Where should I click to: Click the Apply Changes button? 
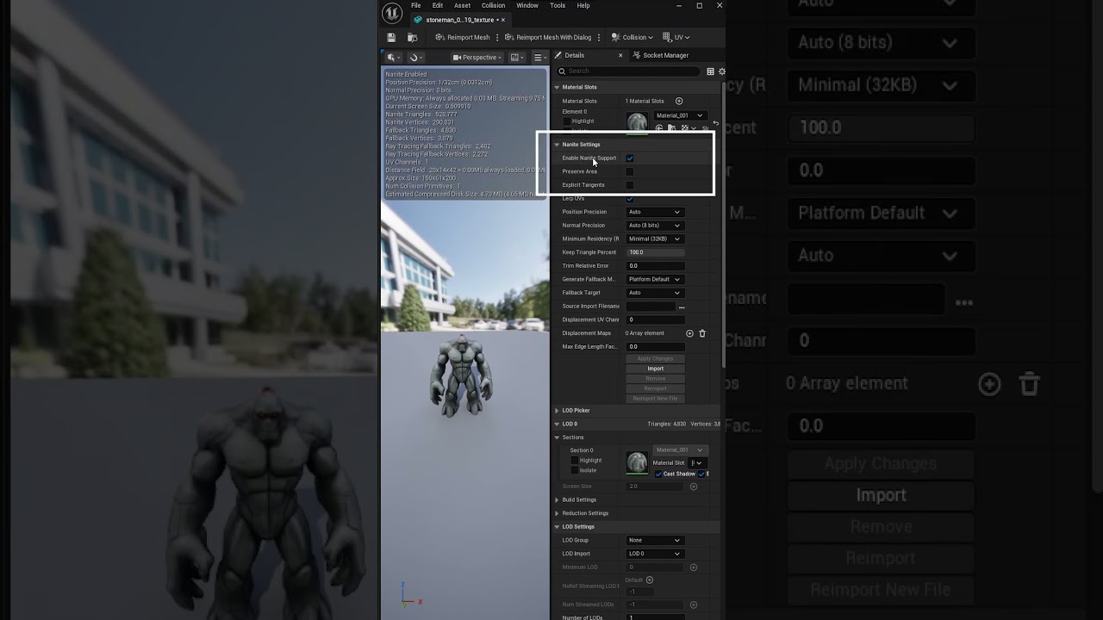click(655, 358)
